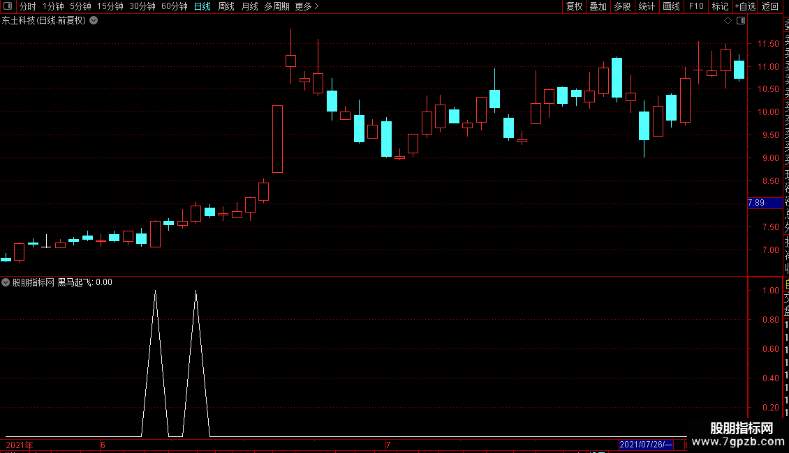789x453 pixels.
Task: Click the diamond icon in chart corner
Action: coord(728,21)
